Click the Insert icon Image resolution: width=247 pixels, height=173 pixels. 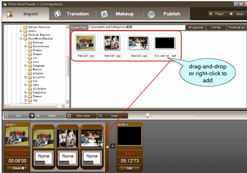click(x=100, y=116)
